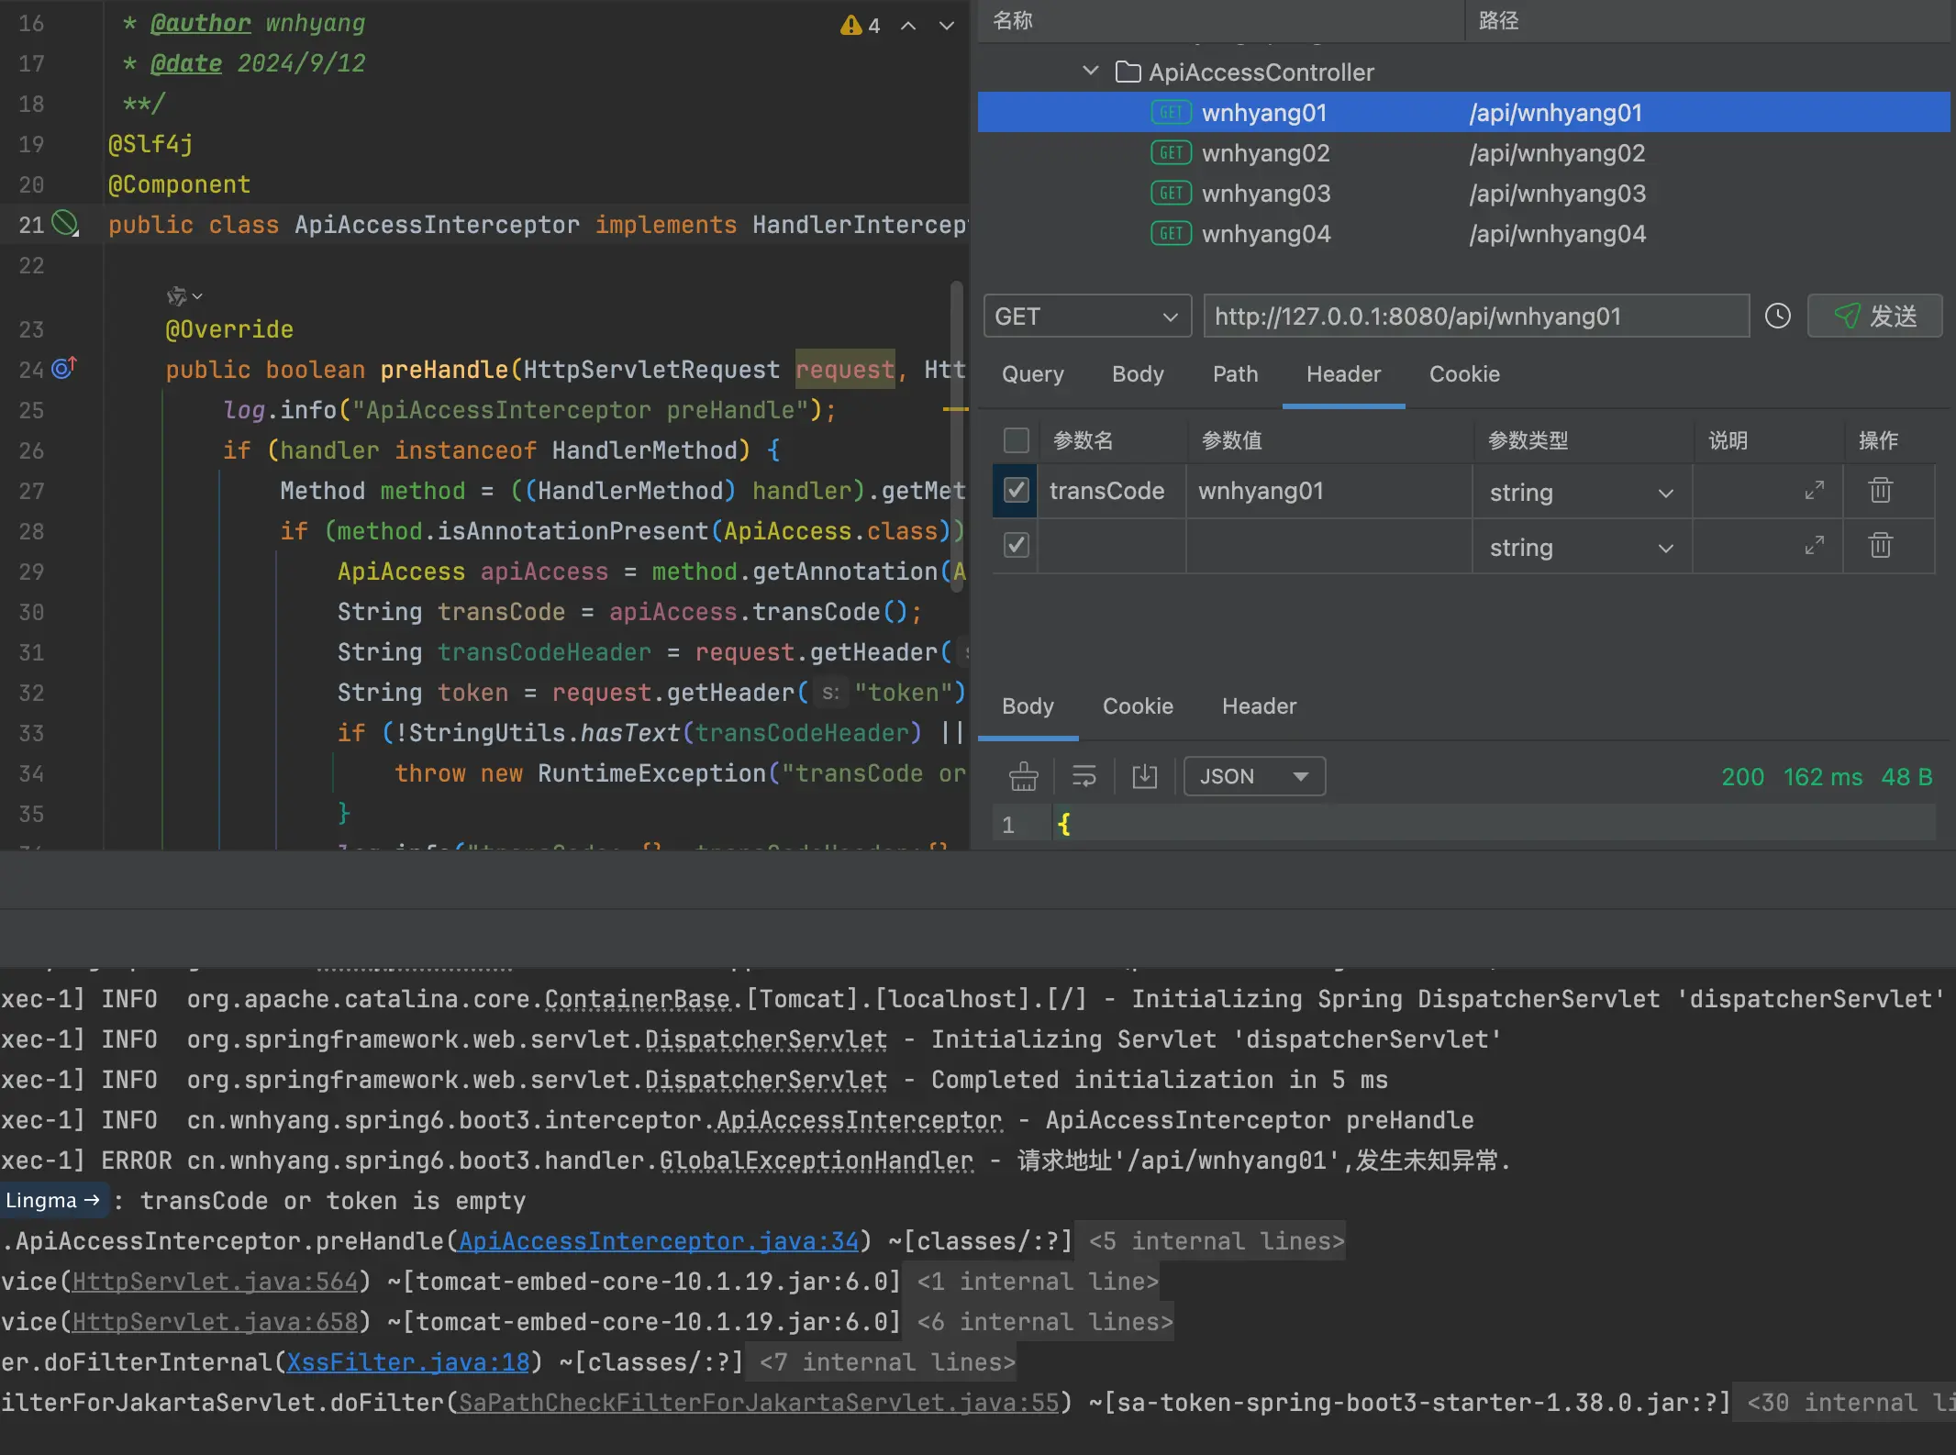This screenshot has height=1455, width=1956.
Task: Clear the response body with broom icon
Action: click(x=1024, y=777)
